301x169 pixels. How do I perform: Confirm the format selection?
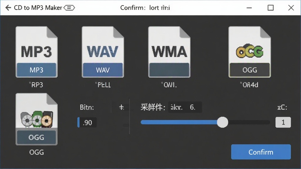click(261, 152)
